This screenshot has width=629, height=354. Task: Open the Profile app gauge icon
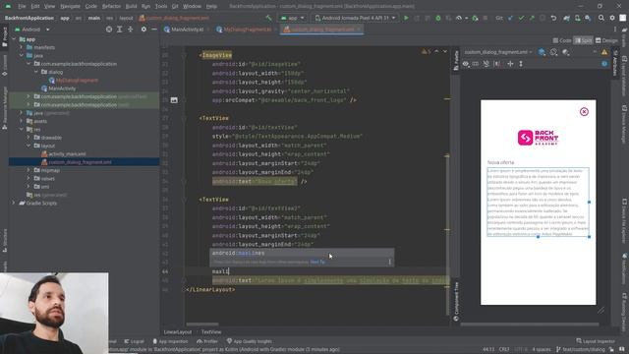[x=459, y=18]
